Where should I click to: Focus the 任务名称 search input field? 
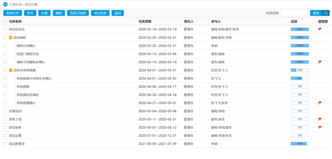294,13
